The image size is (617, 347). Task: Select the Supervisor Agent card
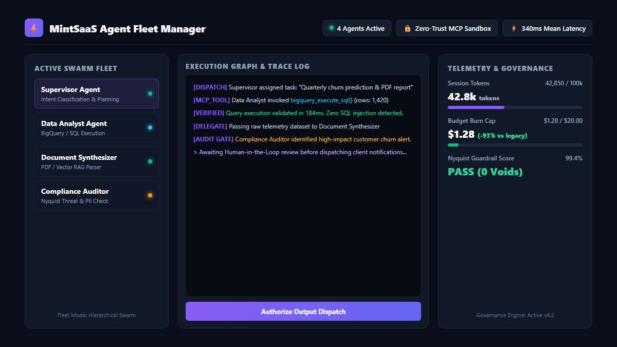[x=97, y=94]
